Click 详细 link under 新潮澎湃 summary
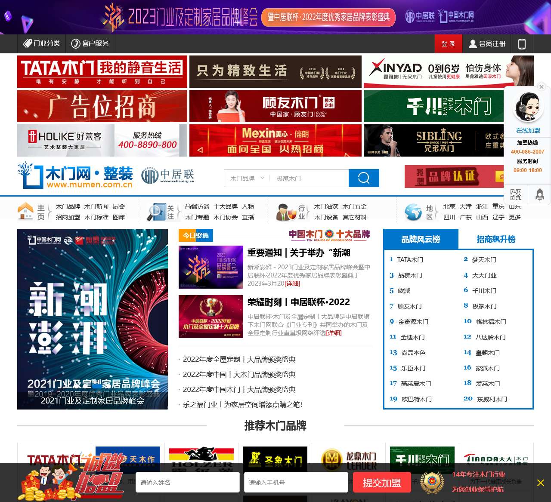 292,283
